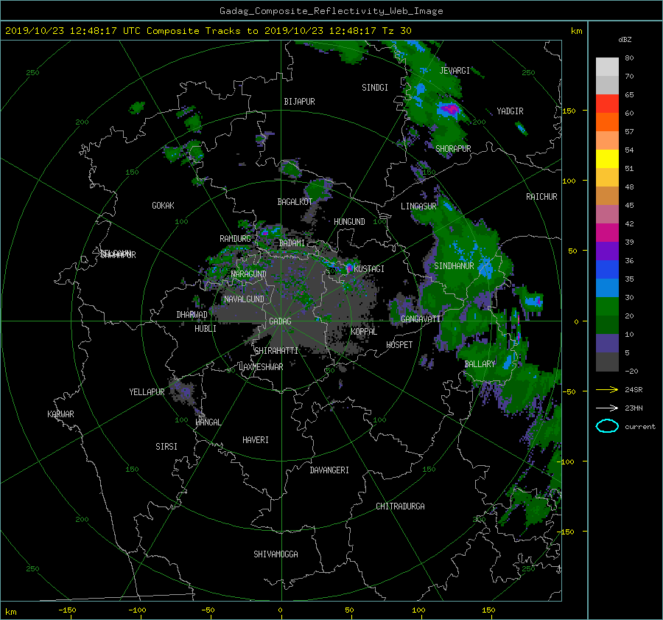
Task: Click the yellow 24SR track arrow legend
Action: coord(608,389)
